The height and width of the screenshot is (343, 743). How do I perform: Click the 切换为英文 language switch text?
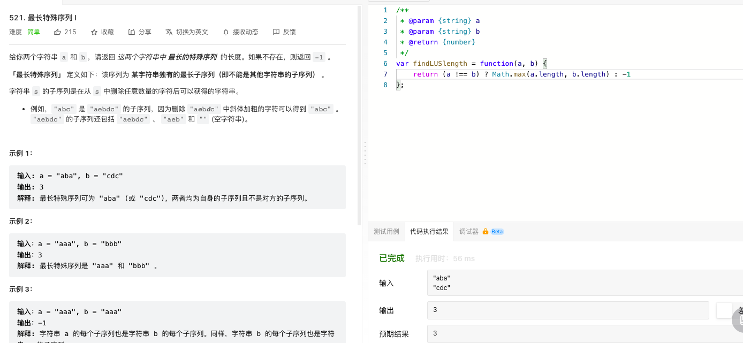pyautogui.click(x=192, y=32)
